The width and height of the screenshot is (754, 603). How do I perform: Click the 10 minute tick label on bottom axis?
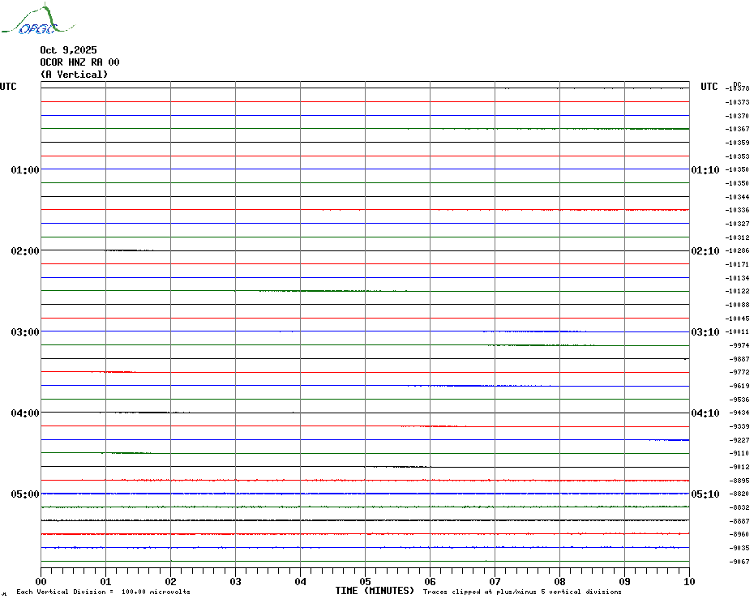coord(688,581)
